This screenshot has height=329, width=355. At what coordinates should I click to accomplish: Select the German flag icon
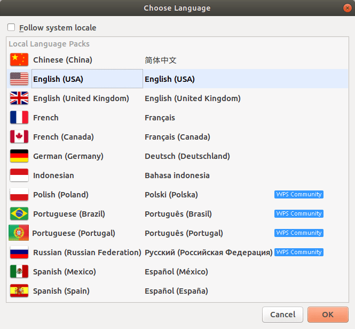19,156
